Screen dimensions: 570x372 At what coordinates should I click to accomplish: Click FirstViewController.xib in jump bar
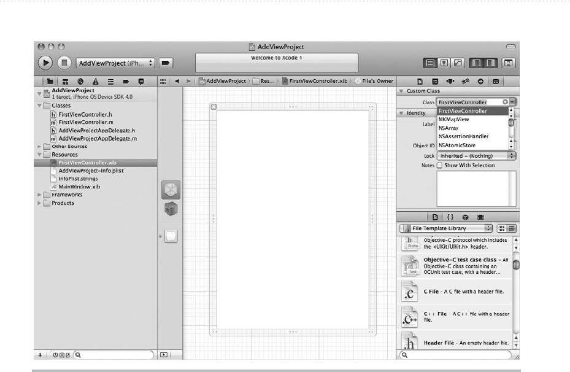coord(315,81)
